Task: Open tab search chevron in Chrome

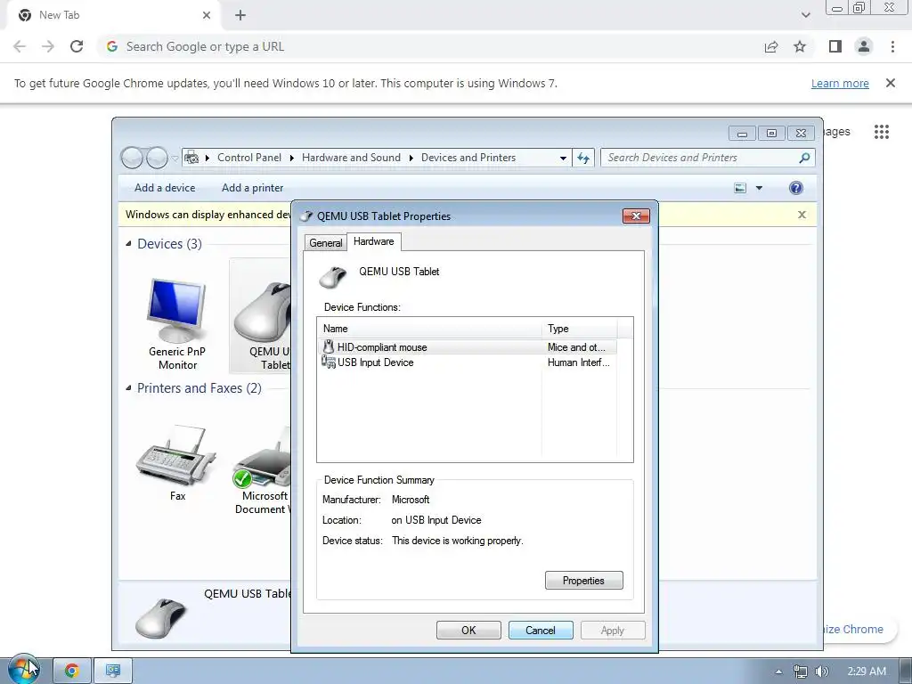Action: [805, 15]
